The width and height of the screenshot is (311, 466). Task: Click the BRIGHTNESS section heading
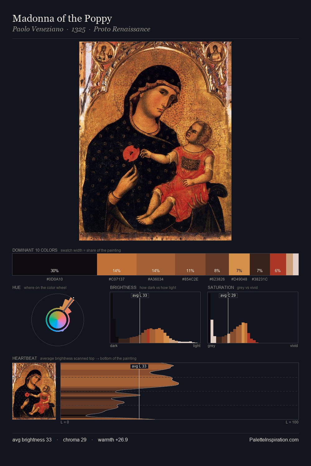point(123,287)
